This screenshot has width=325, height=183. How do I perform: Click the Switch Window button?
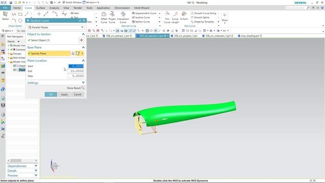click(72, 3)
